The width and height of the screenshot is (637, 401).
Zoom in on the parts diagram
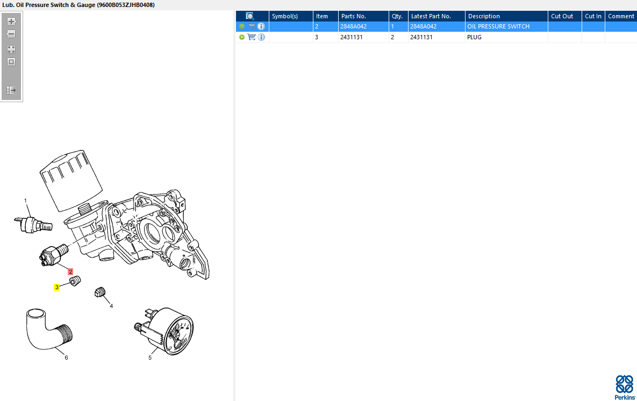11,22
